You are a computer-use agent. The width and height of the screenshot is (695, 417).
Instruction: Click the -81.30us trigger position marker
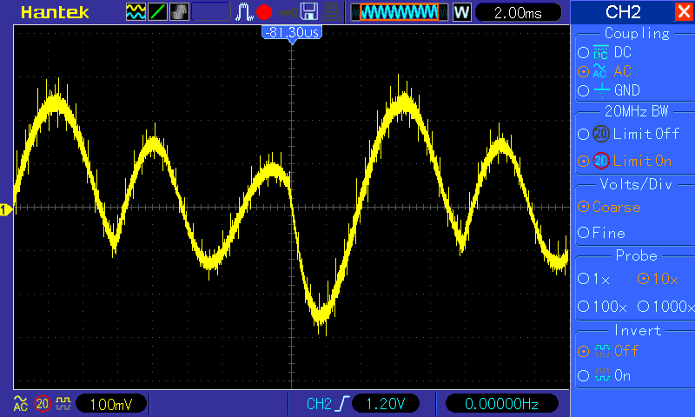[292, 33]
